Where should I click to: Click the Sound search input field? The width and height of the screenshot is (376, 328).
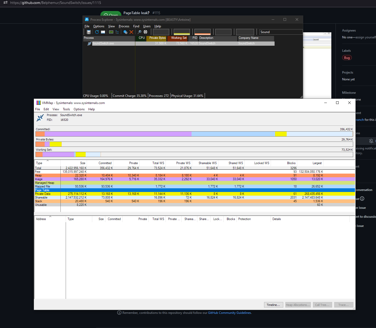281,32
